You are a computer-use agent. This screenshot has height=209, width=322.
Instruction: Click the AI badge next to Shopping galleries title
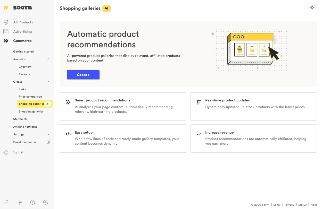[106, 8]
